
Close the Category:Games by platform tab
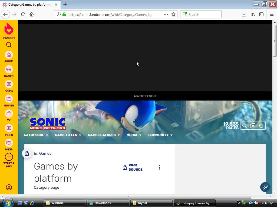(56, 5)
